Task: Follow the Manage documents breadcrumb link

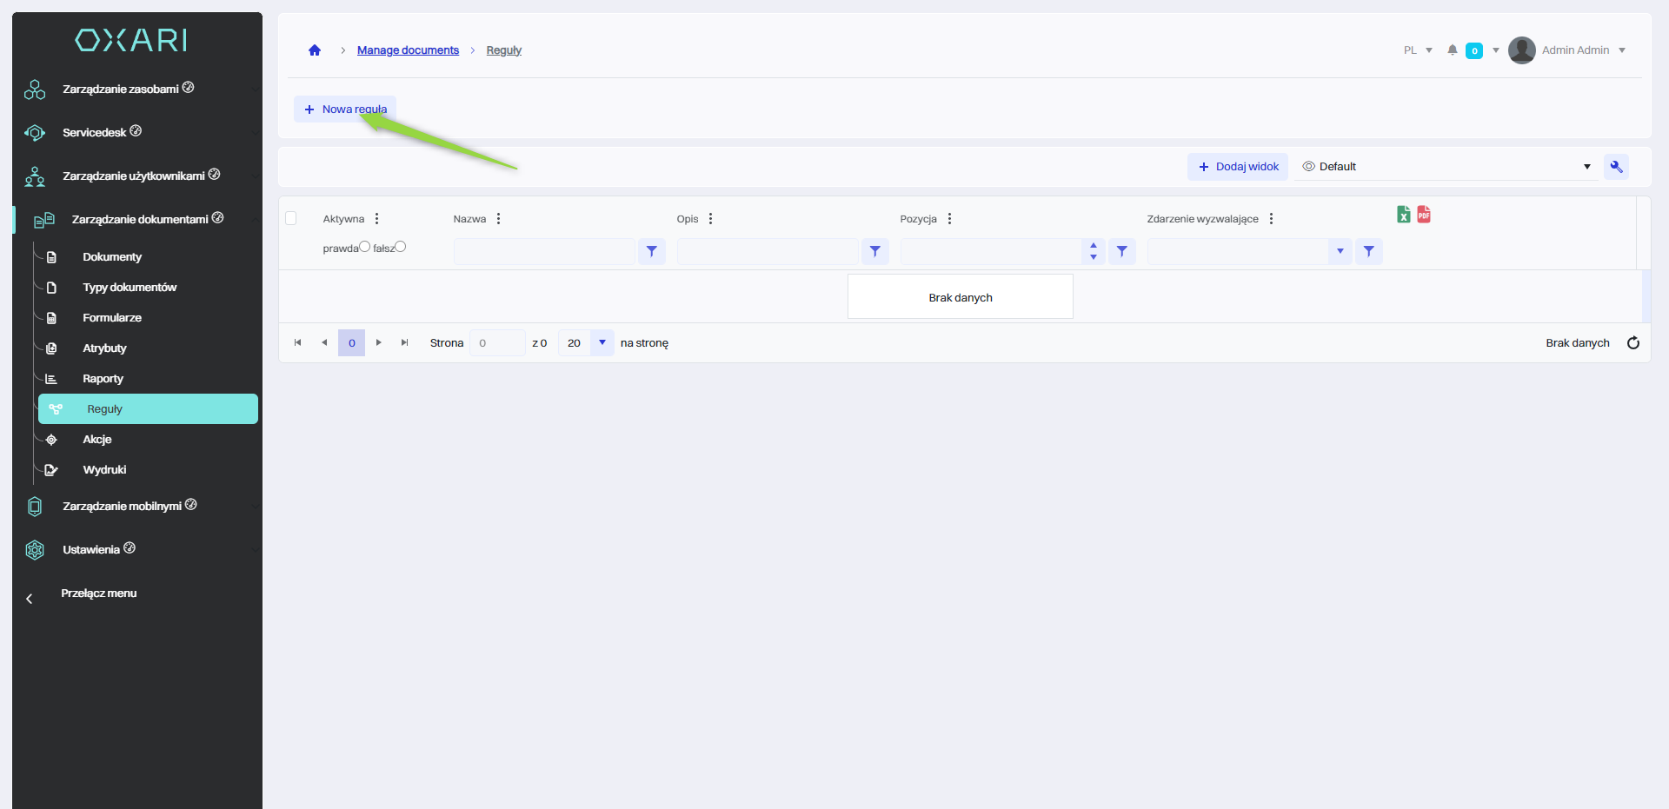Action: click(408, 50)
